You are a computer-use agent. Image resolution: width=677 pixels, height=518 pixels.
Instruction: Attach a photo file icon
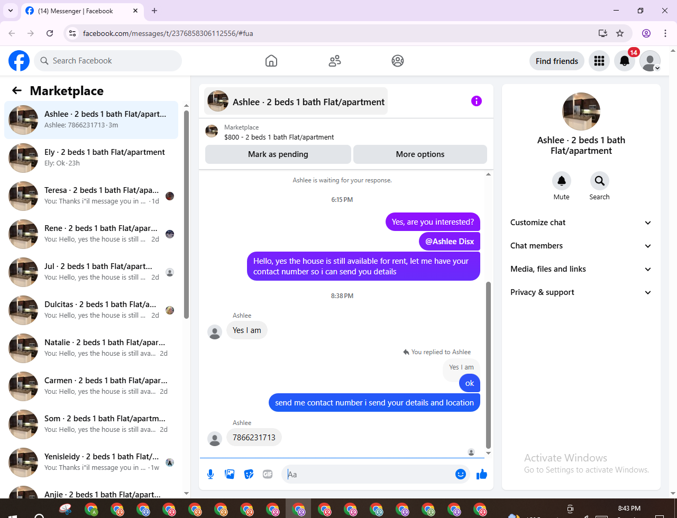tap(230, 474)
